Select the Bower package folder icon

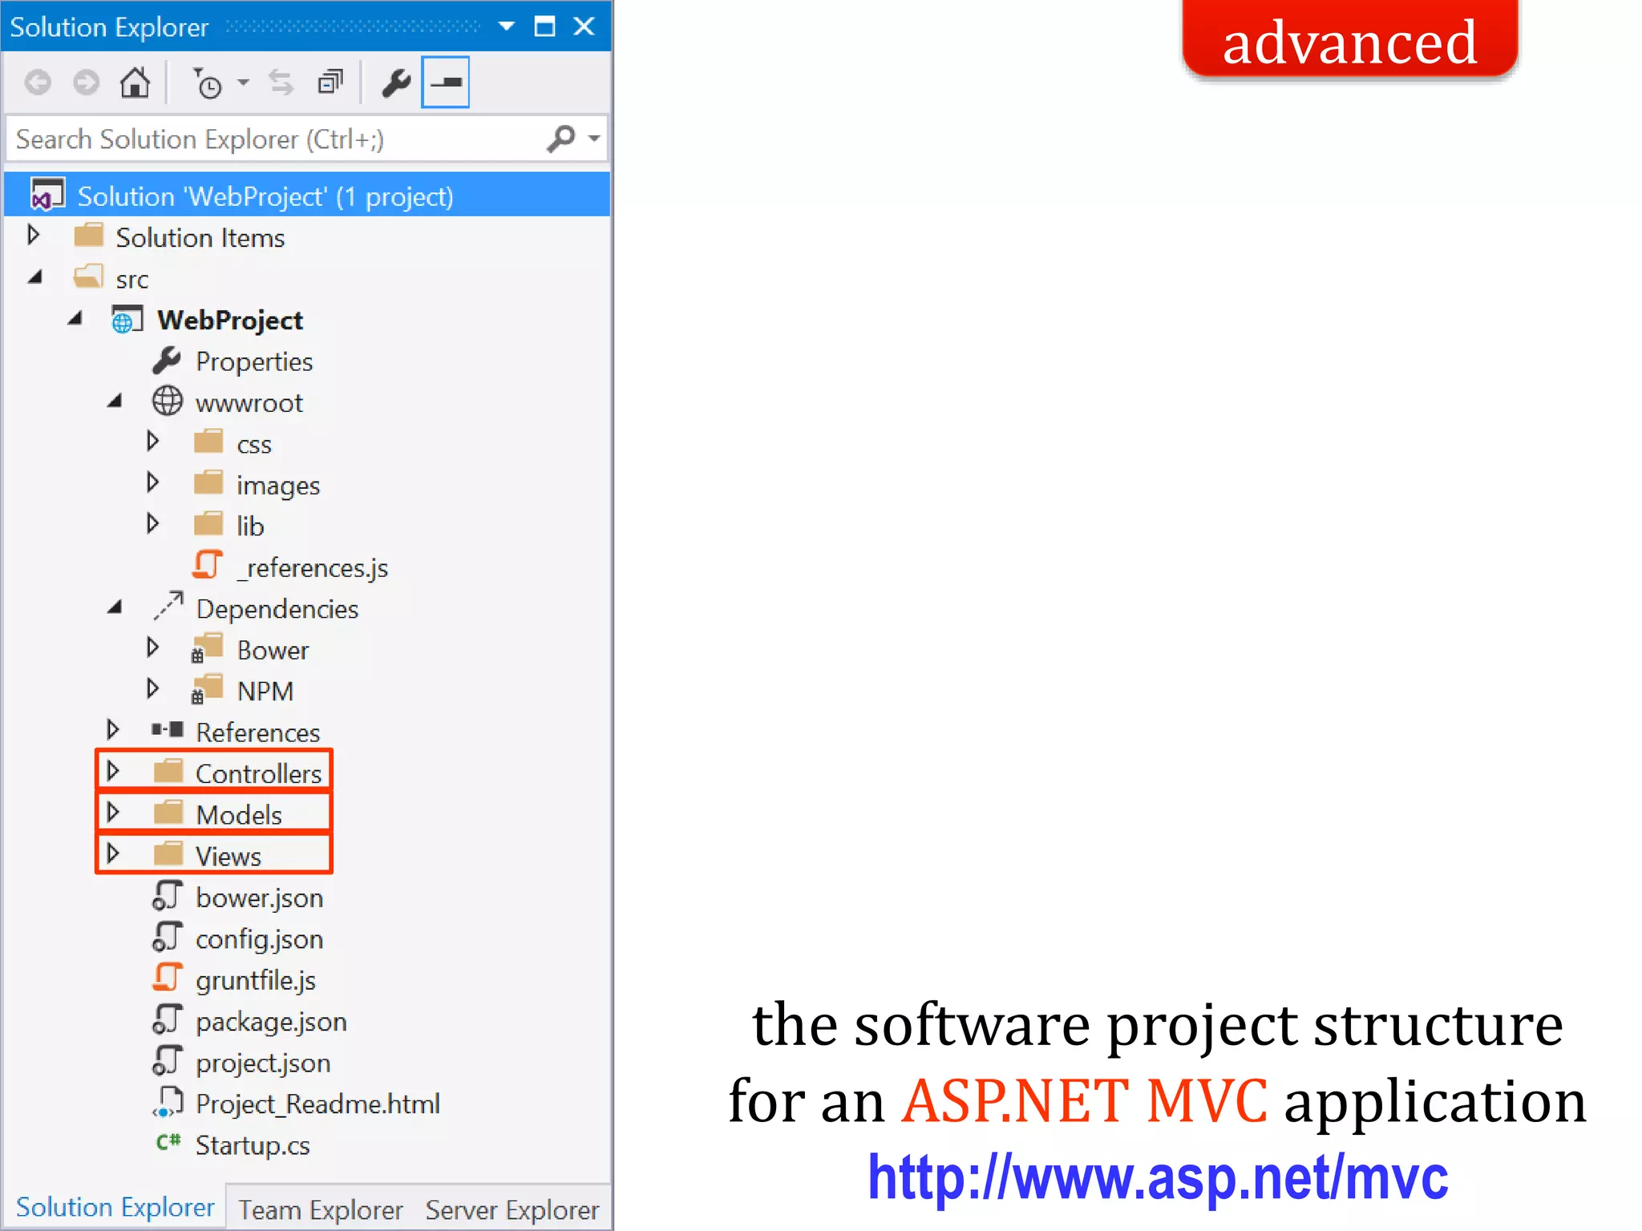tap(208, 648)
